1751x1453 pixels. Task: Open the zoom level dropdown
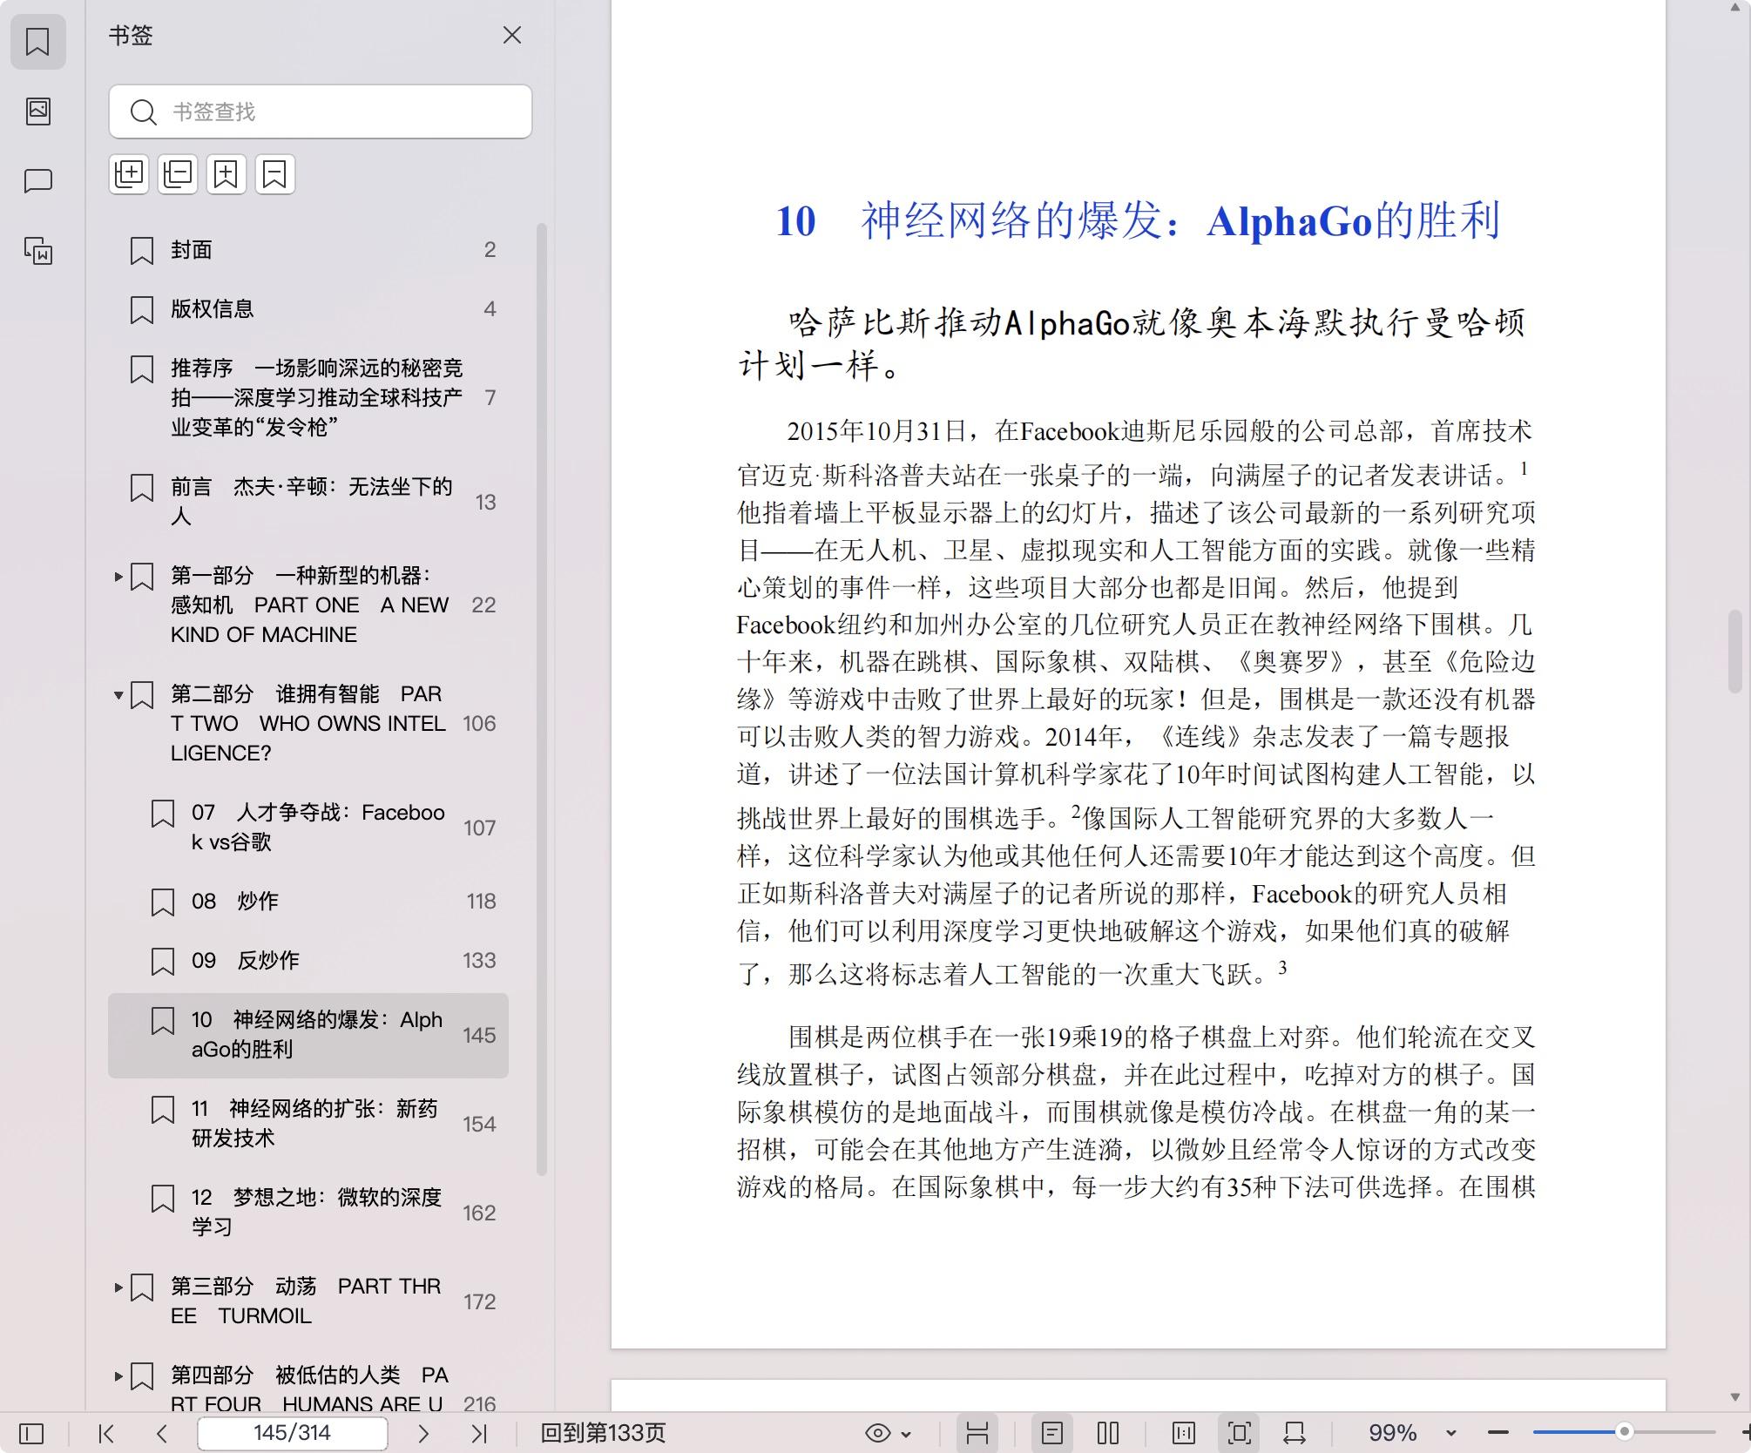(1451, 1434)
